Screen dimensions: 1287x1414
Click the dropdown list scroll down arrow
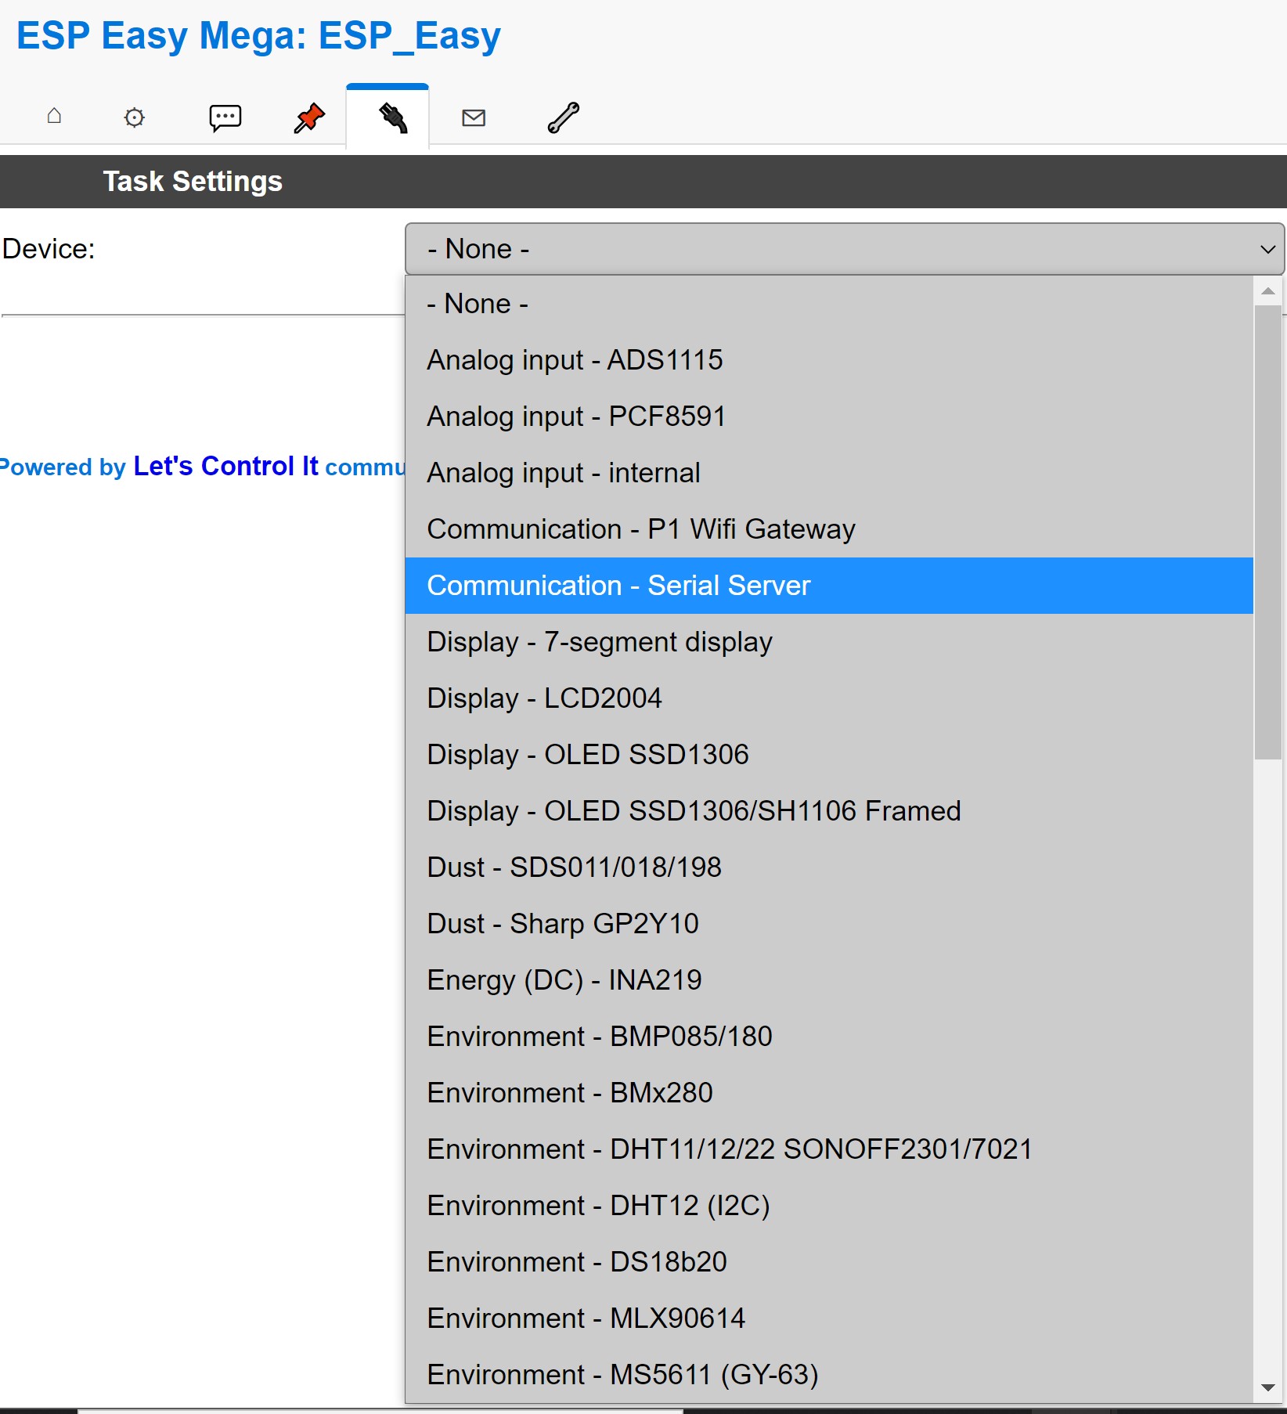[x=1268, y=1387]
